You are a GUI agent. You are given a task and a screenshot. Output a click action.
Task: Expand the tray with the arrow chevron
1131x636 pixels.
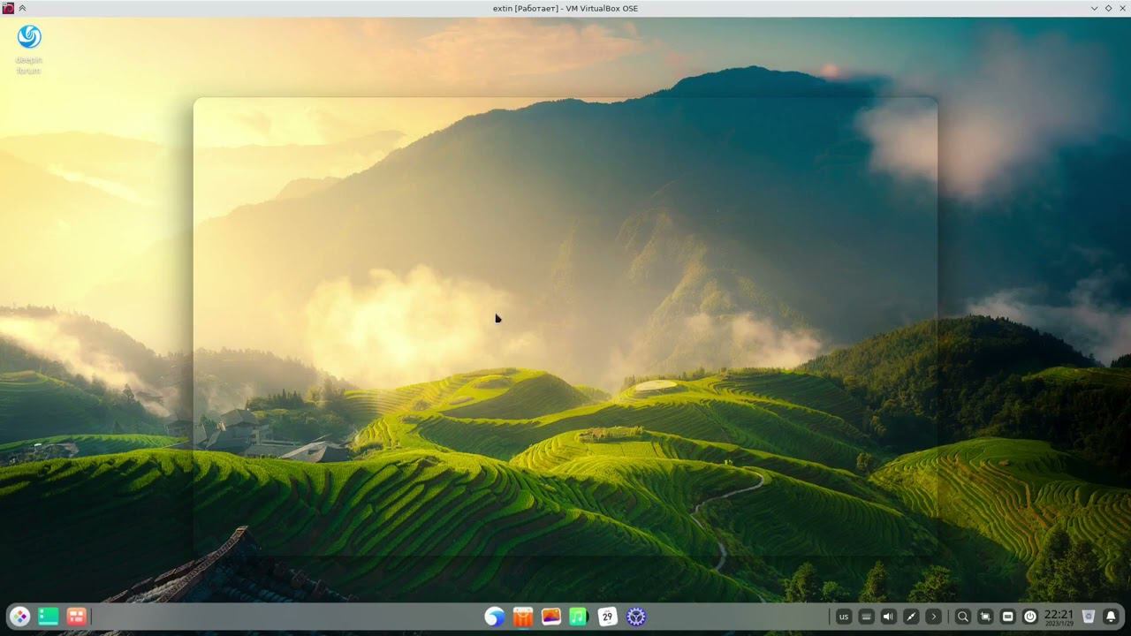point(933,617)
